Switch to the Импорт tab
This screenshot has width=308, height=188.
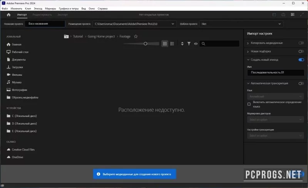22,15
